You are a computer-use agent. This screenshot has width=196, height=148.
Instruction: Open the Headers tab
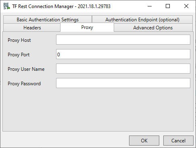(32, 28)
